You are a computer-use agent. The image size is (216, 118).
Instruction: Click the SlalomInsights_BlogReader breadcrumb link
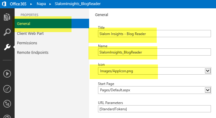click(x=78, y=4)
